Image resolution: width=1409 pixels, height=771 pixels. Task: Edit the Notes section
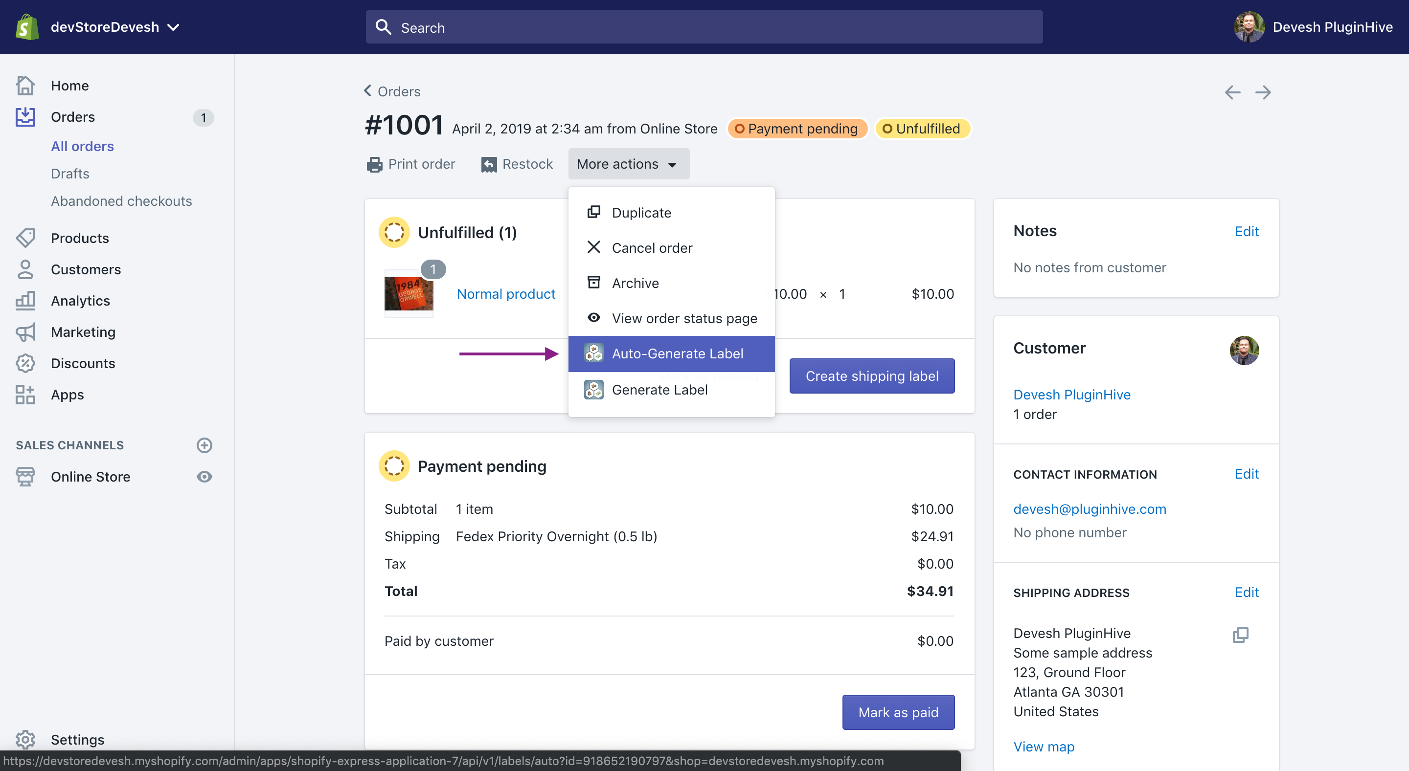click(1247, 231)
